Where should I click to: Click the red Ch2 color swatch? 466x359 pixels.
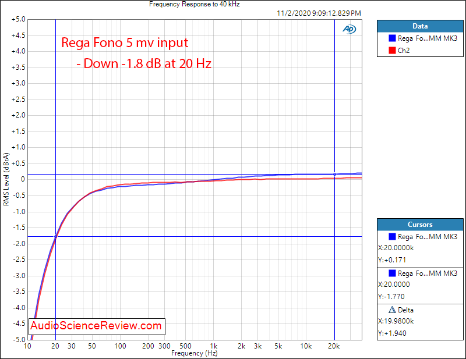pos(392,50)
